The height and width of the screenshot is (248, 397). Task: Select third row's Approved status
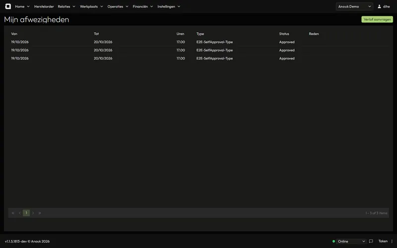point(287,58)
